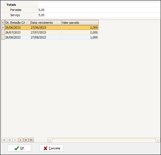Jump back a page of records
Viewport: 161px width, 155px height.
click(x=10, y=140)
